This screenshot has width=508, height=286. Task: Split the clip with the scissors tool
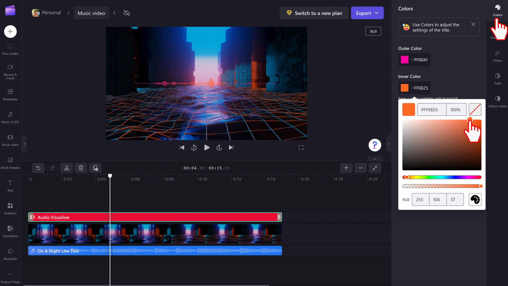[x=66, y=168]
